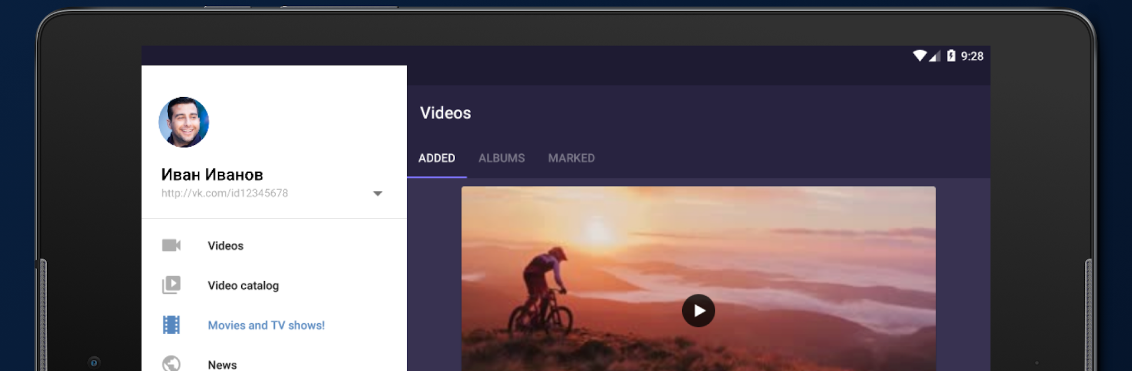Click the Videos camera icon
The image size is (1132, 371).
coord(172,245)
